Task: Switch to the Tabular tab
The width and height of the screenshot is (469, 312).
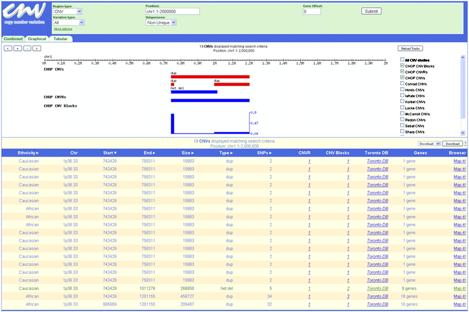Action: pyautogui.click(x=60, y=39)
